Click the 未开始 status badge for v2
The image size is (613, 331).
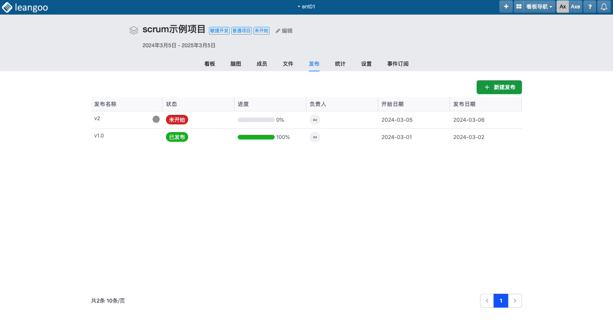pos(177,120)
